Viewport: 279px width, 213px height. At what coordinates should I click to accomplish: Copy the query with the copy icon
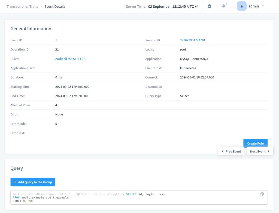point(262,194)
